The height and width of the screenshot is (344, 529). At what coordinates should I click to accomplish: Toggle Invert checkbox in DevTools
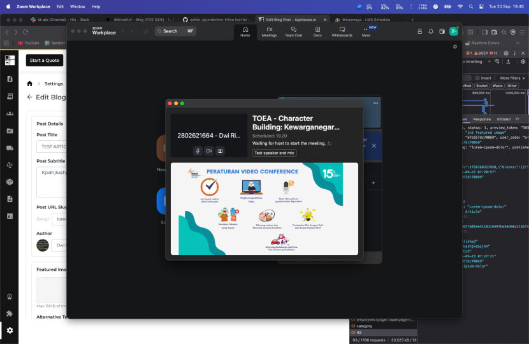tap(477, 78)
